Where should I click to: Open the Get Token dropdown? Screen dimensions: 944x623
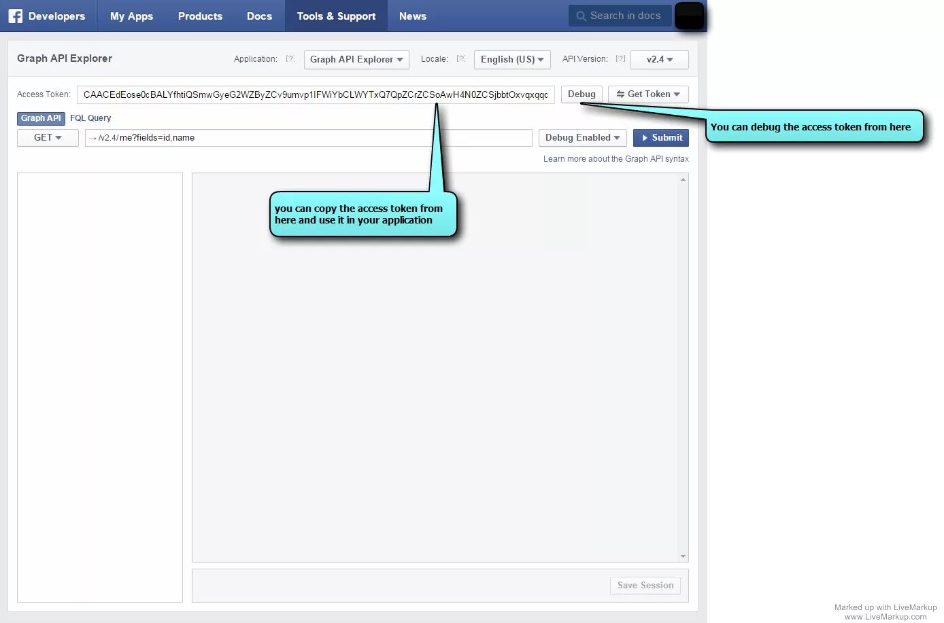coord(648,94)
